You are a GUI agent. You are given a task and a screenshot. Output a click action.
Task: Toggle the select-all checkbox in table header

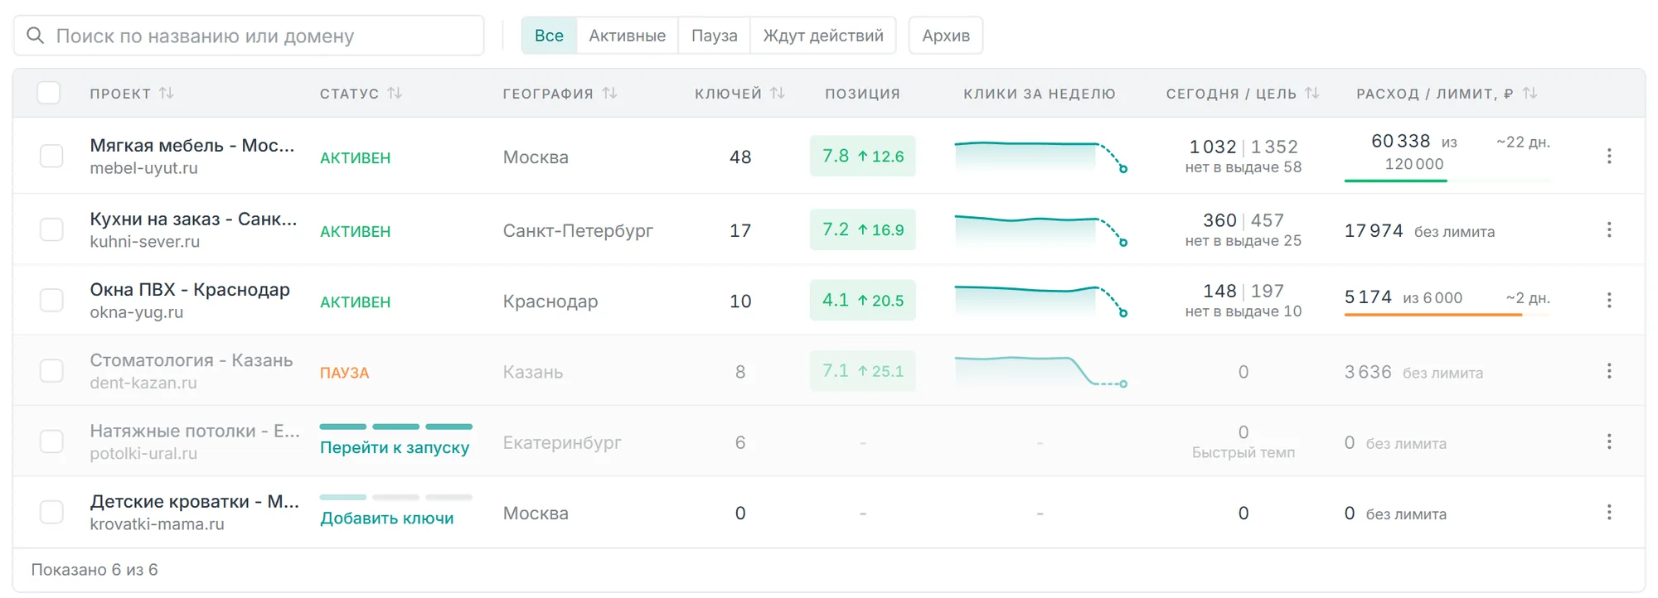[x=49, y=93]
